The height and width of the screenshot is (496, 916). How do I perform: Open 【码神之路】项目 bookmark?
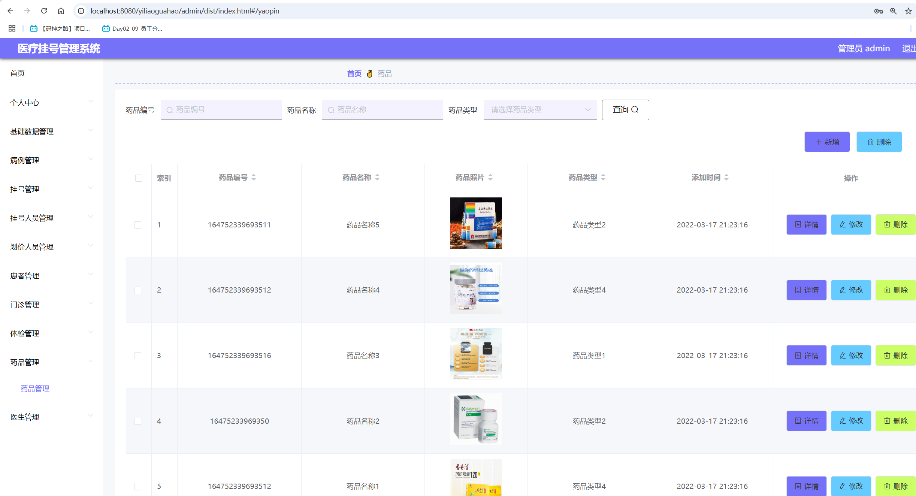[60, 28]
